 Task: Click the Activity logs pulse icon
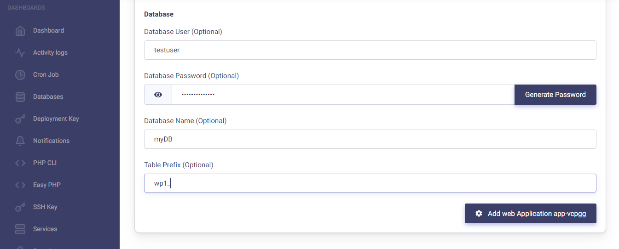pyautogui.click(x=20, y=53)
